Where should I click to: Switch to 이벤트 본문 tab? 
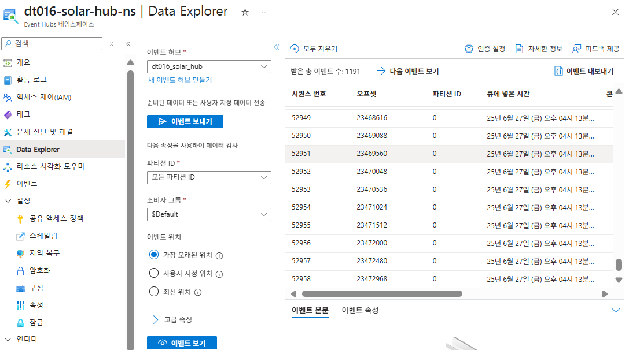pos(310,310)
